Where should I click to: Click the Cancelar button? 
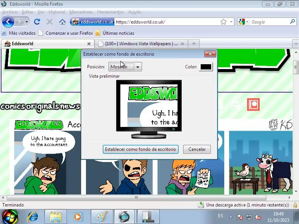tap(197, 149)
